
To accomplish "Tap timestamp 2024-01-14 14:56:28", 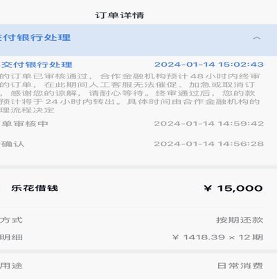I will point(209,144).
